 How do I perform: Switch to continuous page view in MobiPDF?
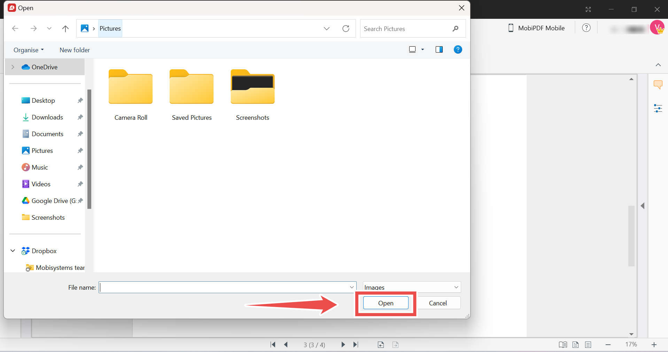588,345
